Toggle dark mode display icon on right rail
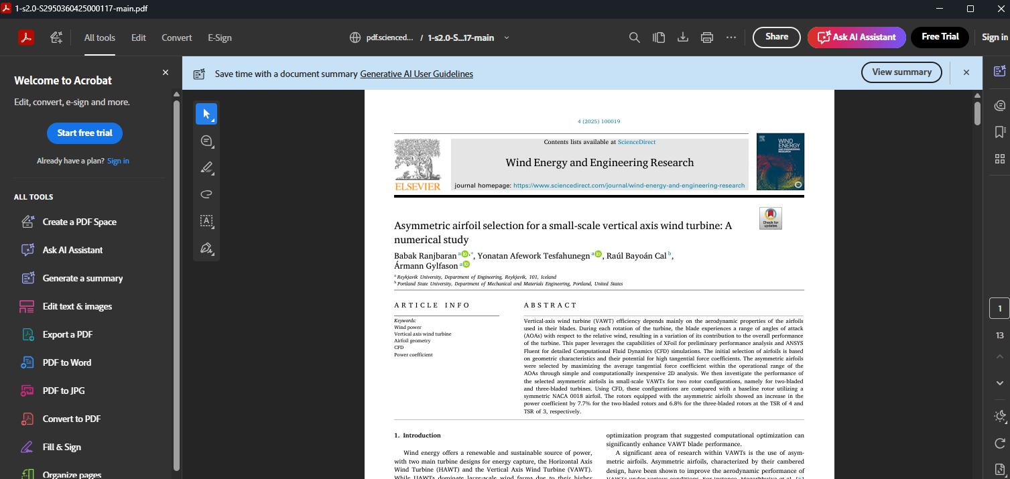The image size is (1010, 479). click(1000, 416)
